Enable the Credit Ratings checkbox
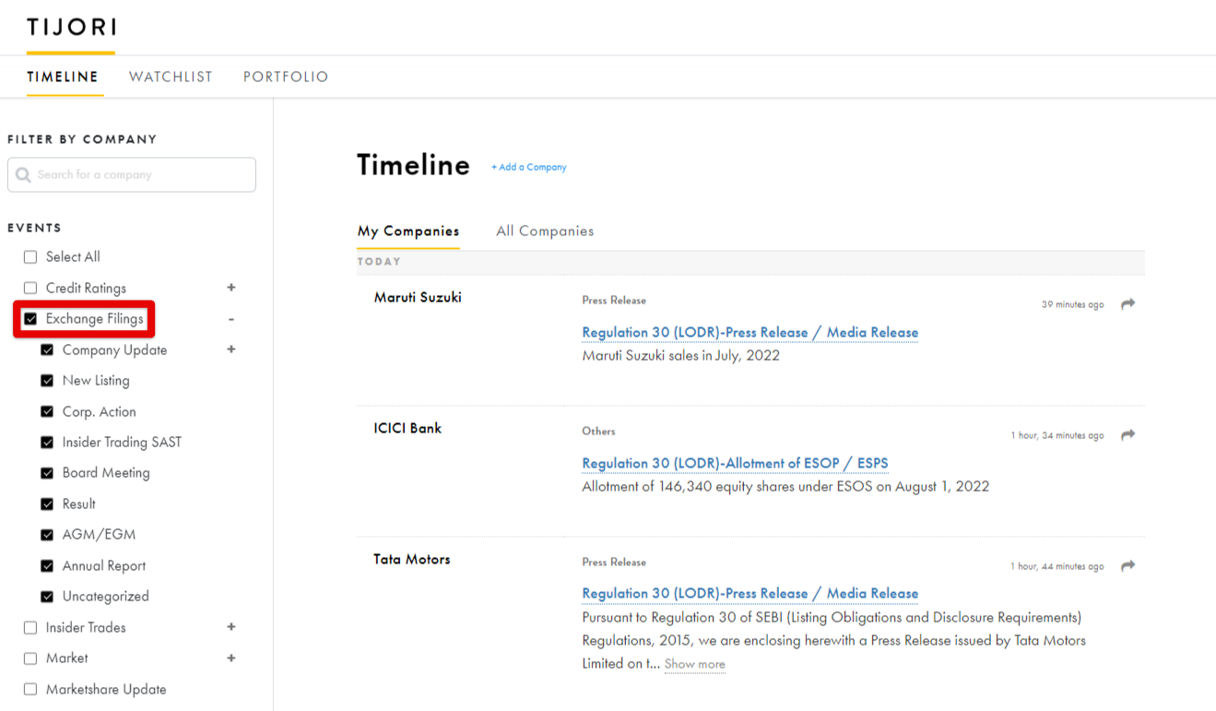This screenshot has height=711, width=1216. coord(30,289)
